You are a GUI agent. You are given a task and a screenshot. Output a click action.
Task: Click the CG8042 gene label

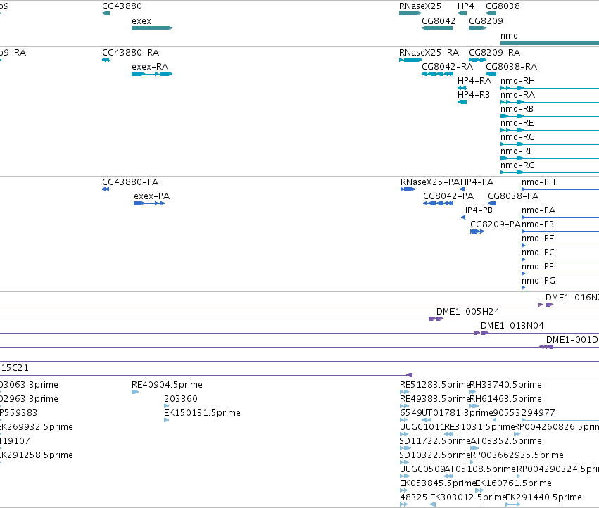(439, 21)
